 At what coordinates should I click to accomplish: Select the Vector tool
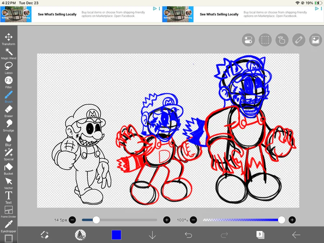(9, 183)
